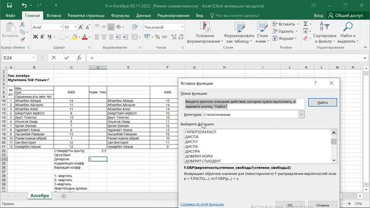Open Найти и выделить menu
The width and height of the screenshot is (370, 208).
coord(348,32)
